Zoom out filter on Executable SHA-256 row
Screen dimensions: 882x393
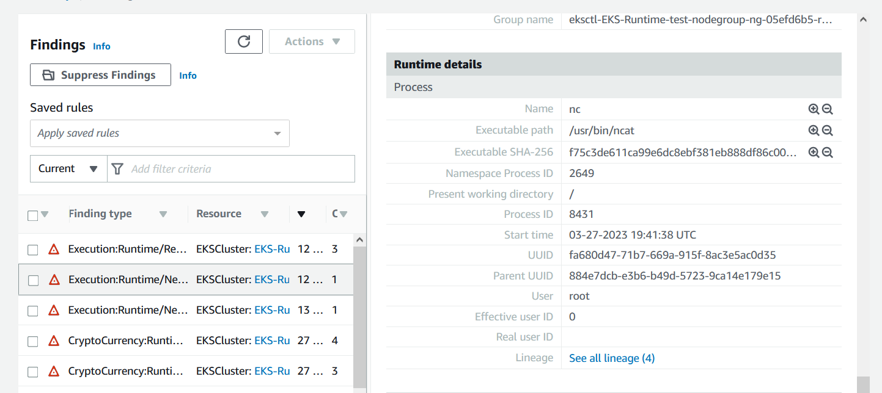coord(828,153)
